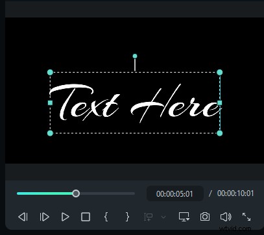The height and width of the screenshot is (235, 264).
Task: Click top-left corner handle of text box
Action: pyautogui.click(x=50, y=72)
